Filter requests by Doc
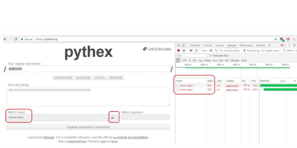The height and width of the screenshot is (148, 297). pyautogui.click(x=221, y=61)
